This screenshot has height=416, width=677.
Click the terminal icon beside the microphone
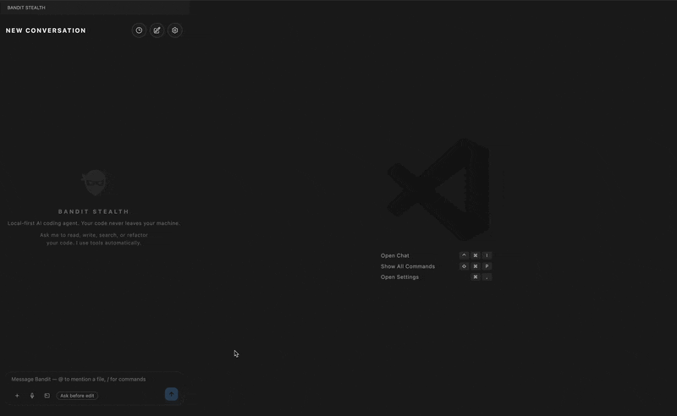(x=47, y=396)
